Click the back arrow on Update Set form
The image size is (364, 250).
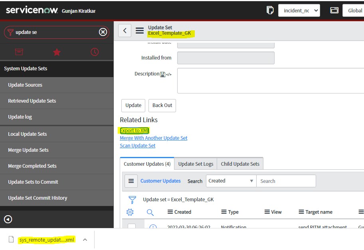coord(125,30)
